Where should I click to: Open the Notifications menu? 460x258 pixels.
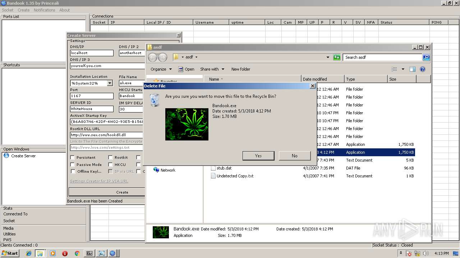point(44,10)
